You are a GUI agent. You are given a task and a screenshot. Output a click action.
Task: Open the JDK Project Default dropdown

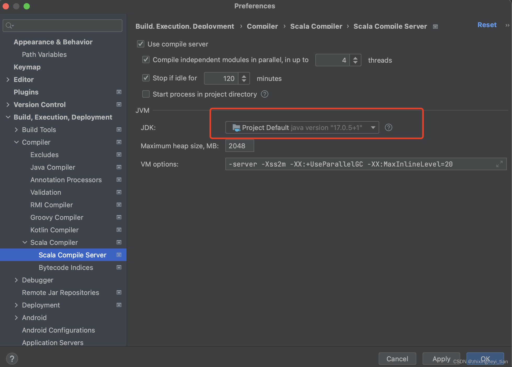coord(302,127)
